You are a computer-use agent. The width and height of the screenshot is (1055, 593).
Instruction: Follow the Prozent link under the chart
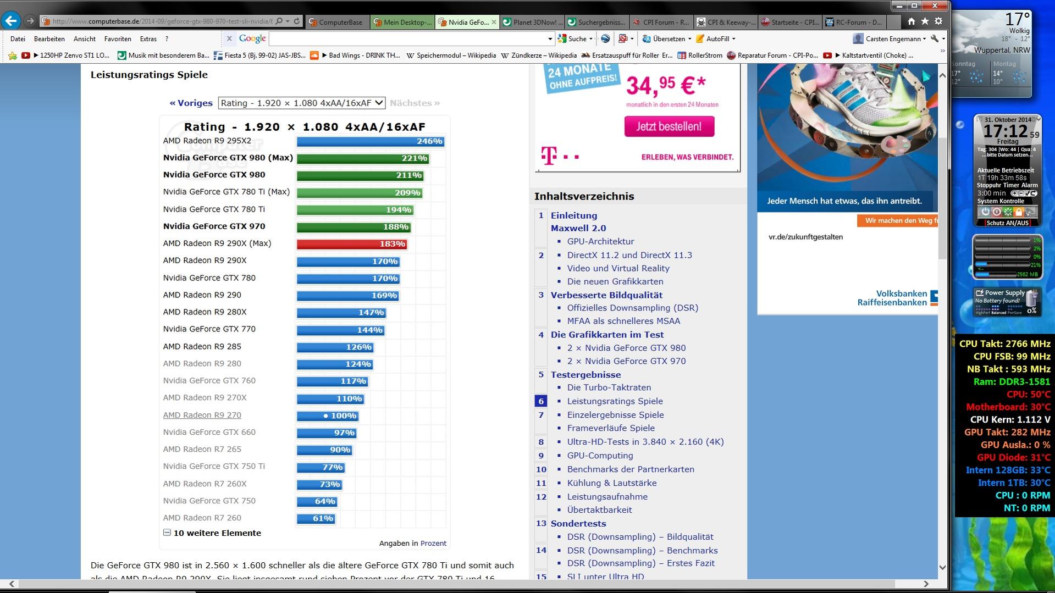[433, 543]
